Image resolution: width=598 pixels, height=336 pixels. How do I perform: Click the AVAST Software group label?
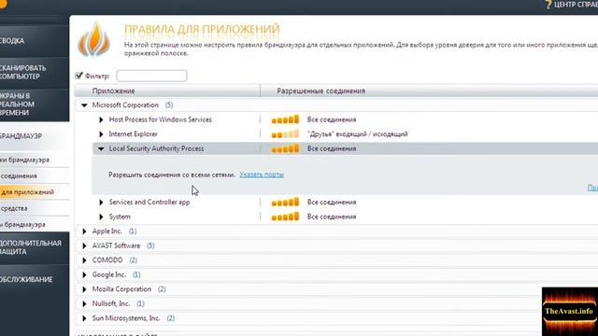pos(116,245)
